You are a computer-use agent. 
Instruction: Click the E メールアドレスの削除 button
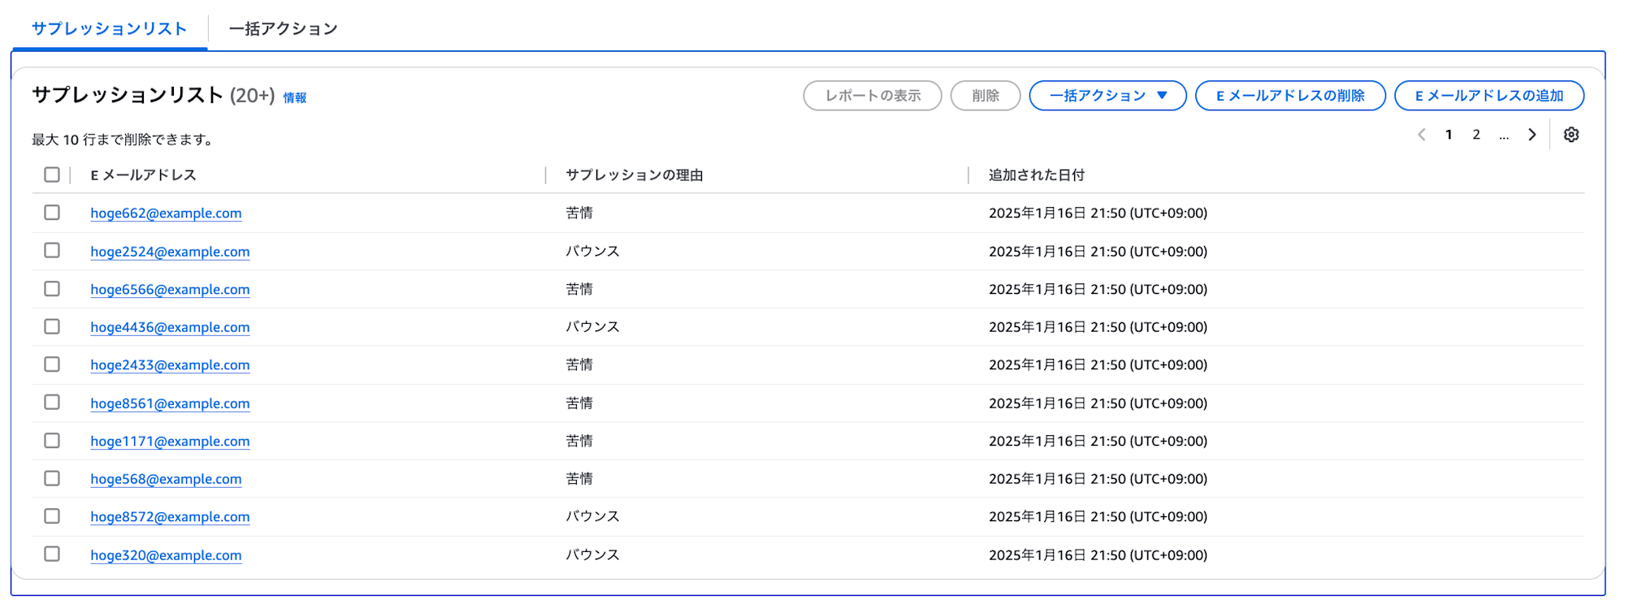click(x=1290, y=96)
